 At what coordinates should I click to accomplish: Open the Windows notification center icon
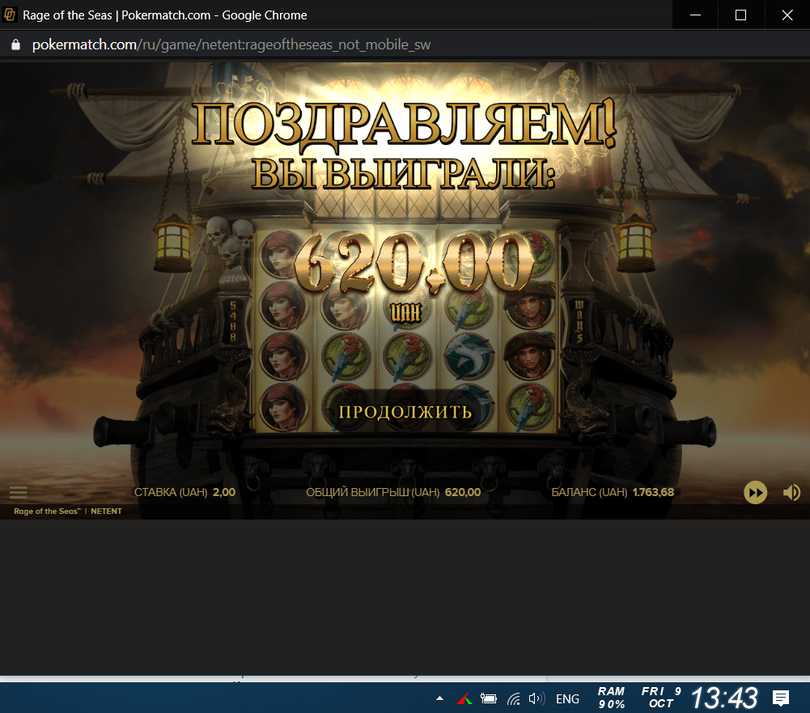[781, 698]
